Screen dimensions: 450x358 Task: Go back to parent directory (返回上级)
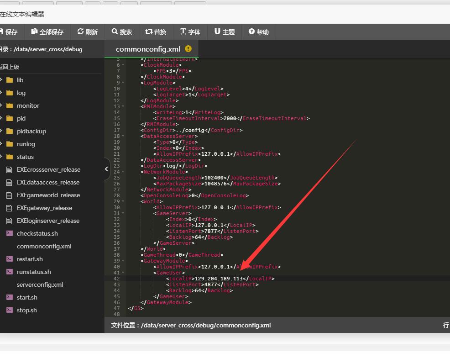coord(10,67)
